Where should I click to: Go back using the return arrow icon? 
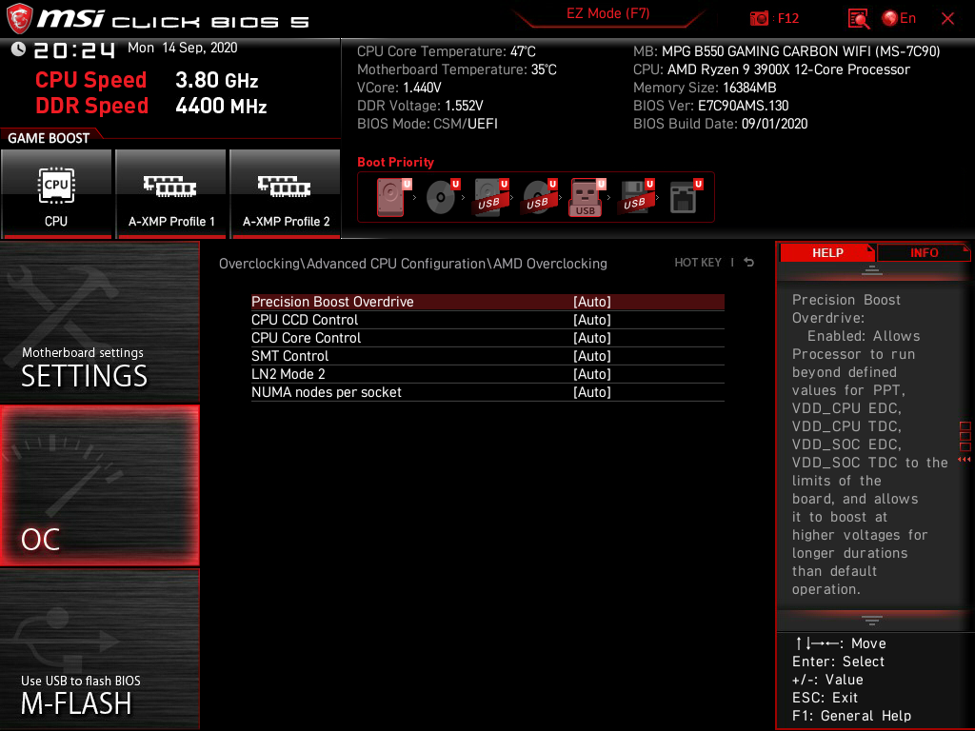[749, 263]
